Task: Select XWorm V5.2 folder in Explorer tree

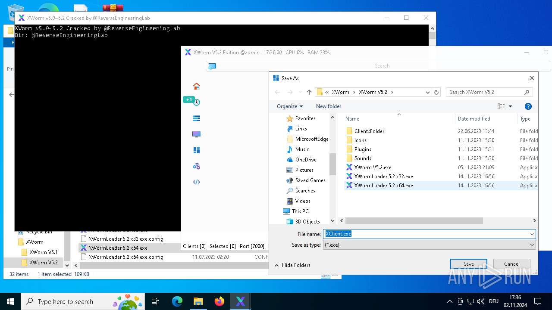Action: point(43,263)
